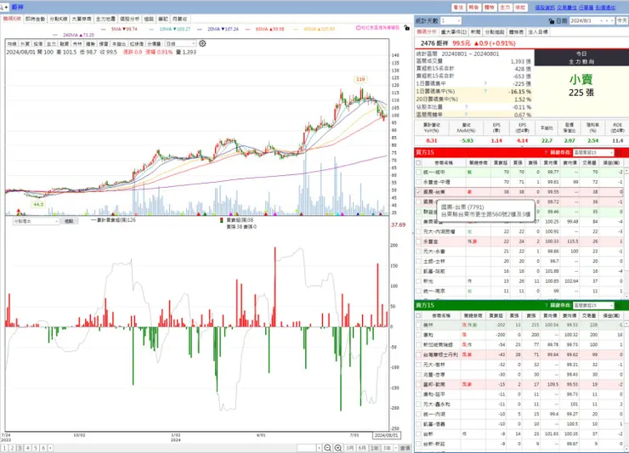
Task: Open 行事曆 link at top right
Action: point(586,7)
